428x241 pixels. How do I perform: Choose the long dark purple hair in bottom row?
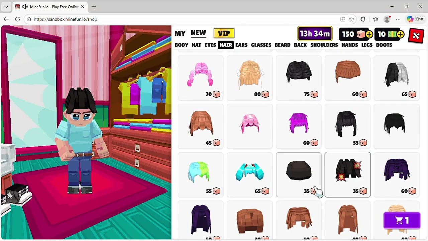[201, 220]
